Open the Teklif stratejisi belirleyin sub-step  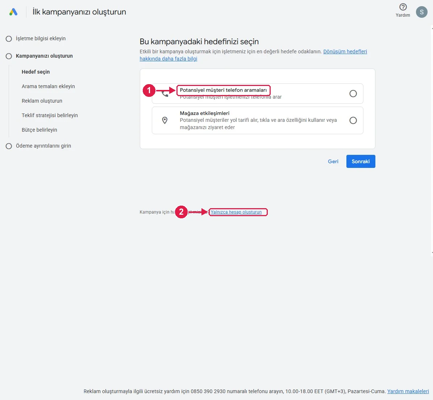point(50,115)
